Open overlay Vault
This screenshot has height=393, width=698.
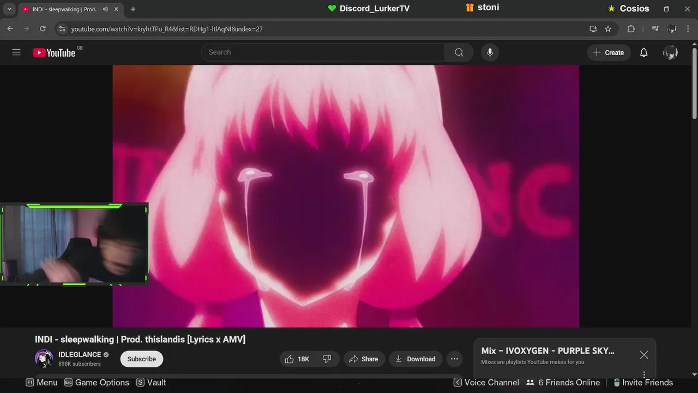click(151, 383)
